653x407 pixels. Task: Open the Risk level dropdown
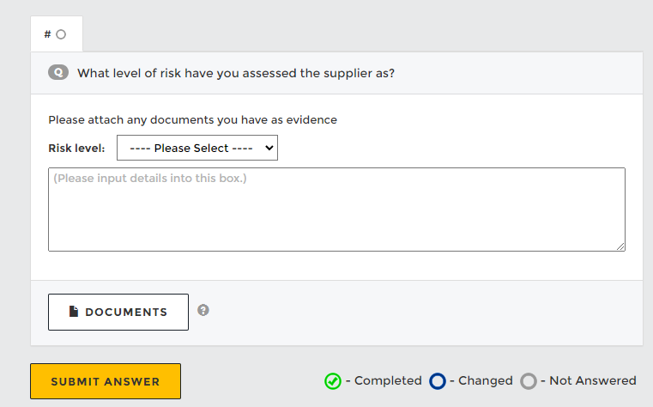pyautogui.click(x=197, y=148)
